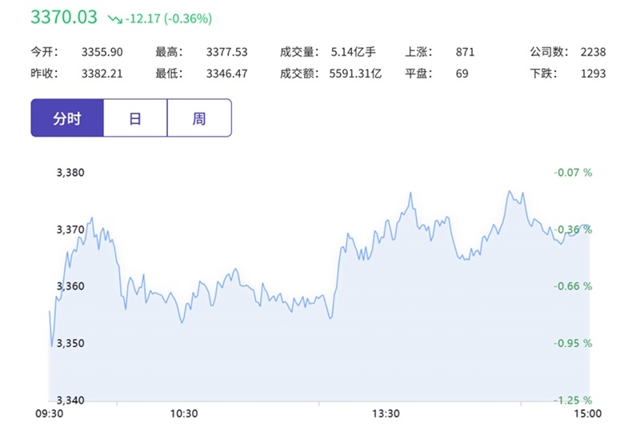Click the 昨收 previous close 3382.21
640x426 pixels.
click(x=102, y=74)
